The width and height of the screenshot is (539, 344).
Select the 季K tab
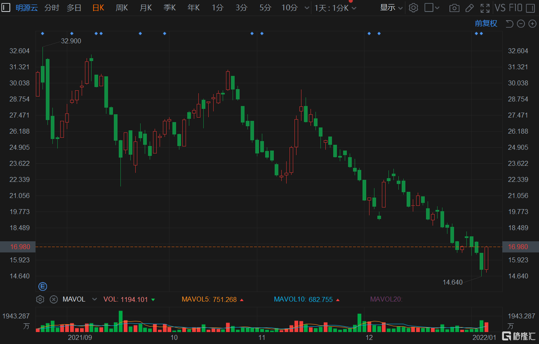(169, 8)
